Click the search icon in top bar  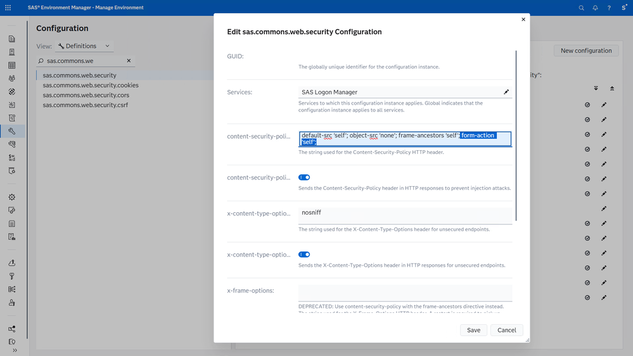coord(581,8)
